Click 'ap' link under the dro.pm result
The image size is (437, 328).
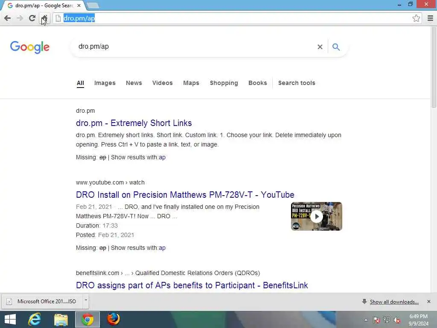click(x=162, y=157)
